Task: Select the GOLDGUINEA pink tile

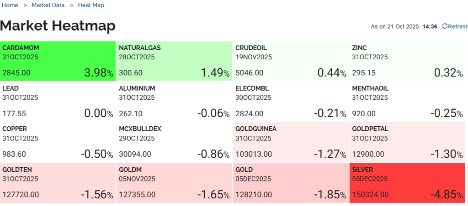Action: point(291,142)
